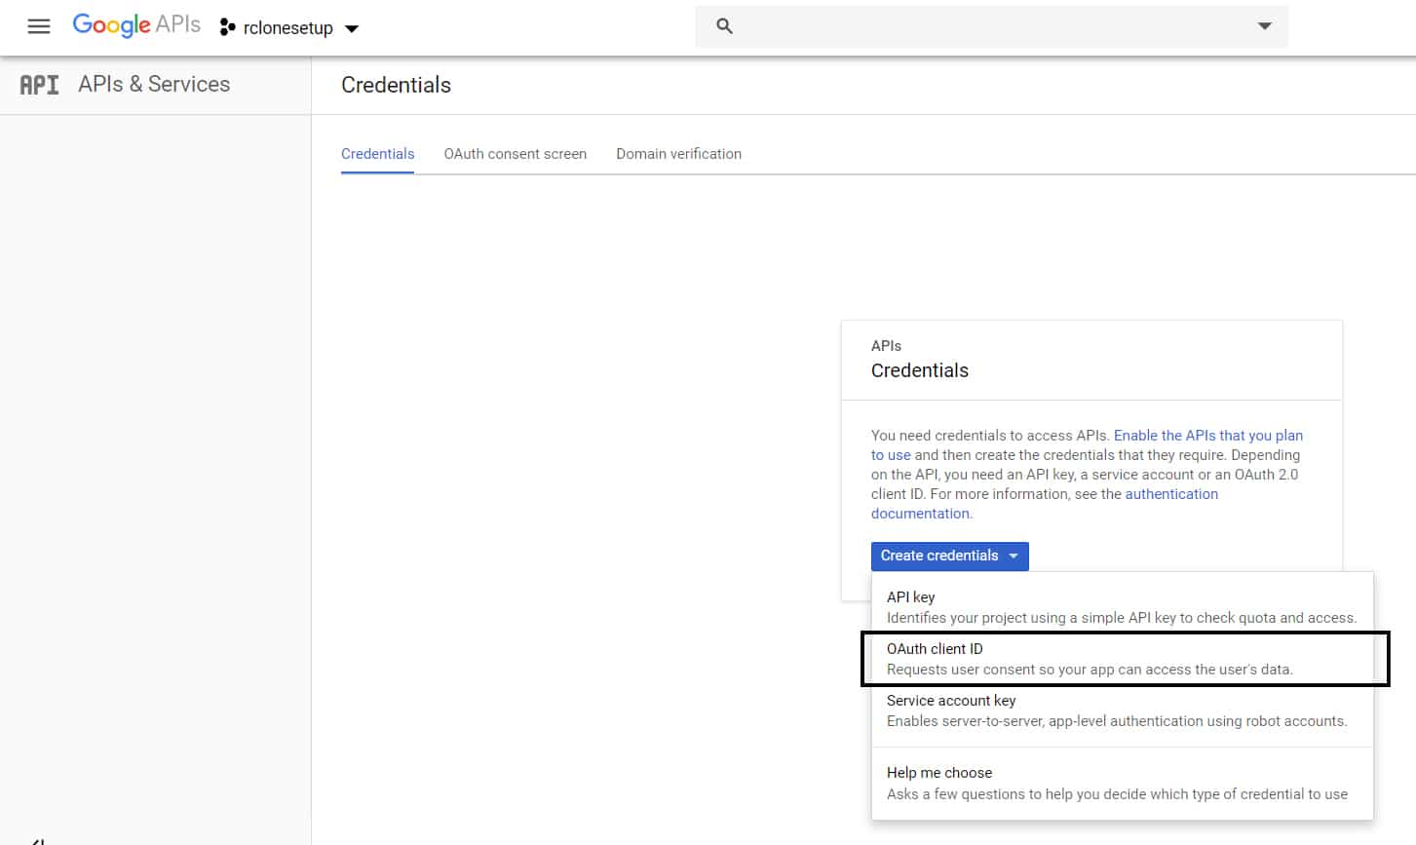Click the rclonesetup project dots icon
1416x845 pixels.
click(x=227, y=27)
